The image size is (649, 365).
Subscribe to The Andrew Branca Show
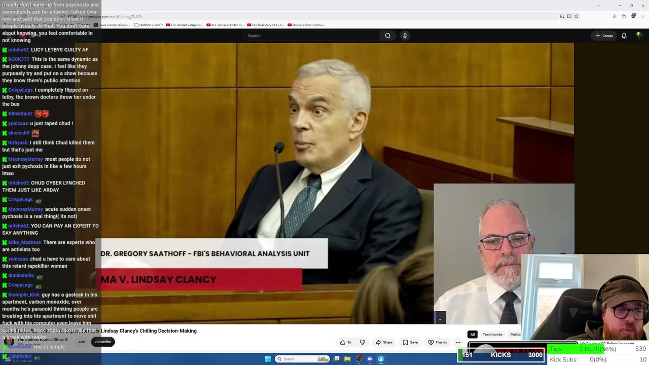tap(103, 342)
